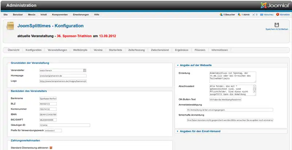Click the Abschlusstext text area

pos(233,90)
